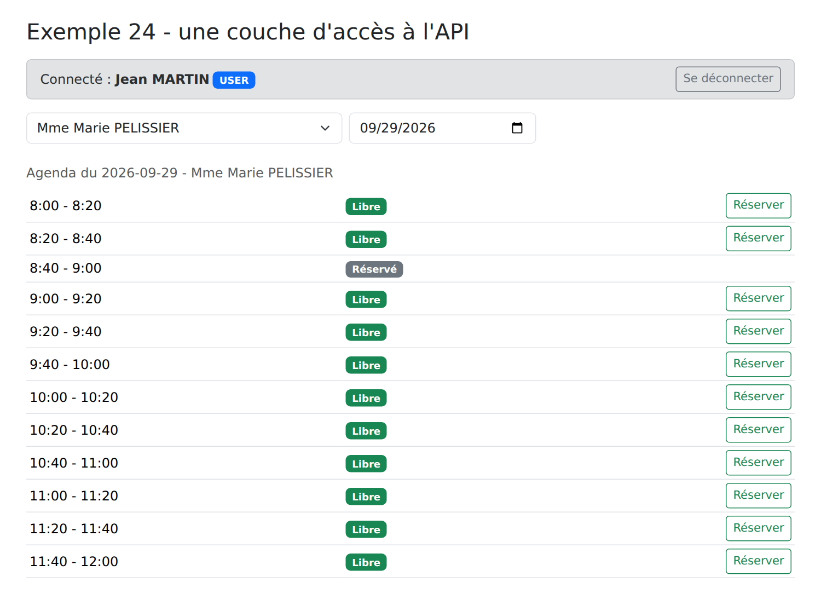Reserve the 9:20 - 9:40 slot
Image resolution: width=821 pixels, height=611 pixels.
click(759, 331)
